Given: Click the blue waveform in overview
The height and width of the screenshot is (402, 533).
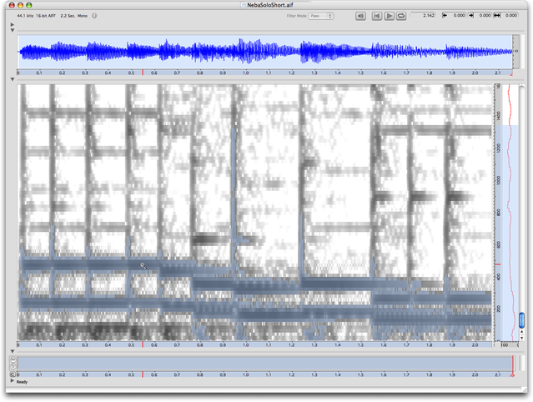Looking at the screenshot, I should 250,52.
